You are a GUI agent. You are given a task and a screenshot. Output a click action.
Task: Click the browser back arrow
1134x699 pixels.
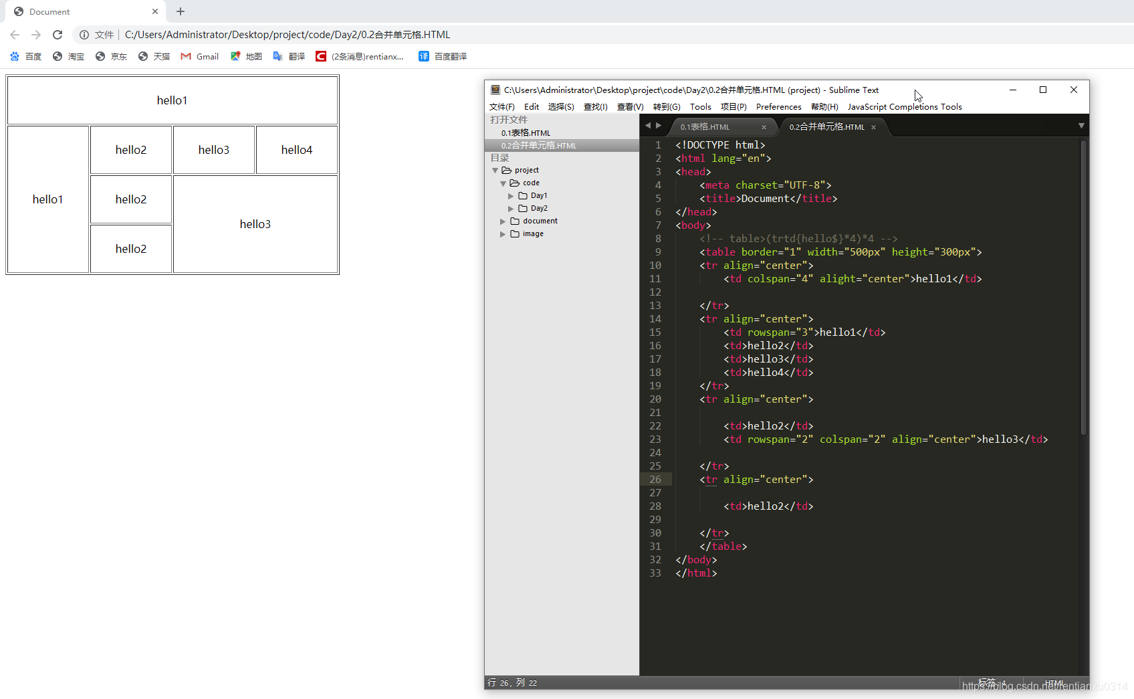(x=15, y=35)
